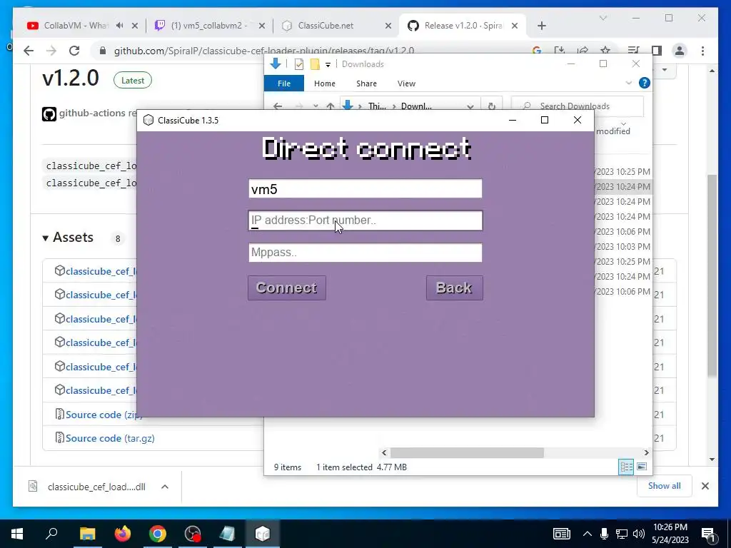Open Customize Quick Access Toolbar dropdown
Screen dimensions: 731x548
pos(328,65)
